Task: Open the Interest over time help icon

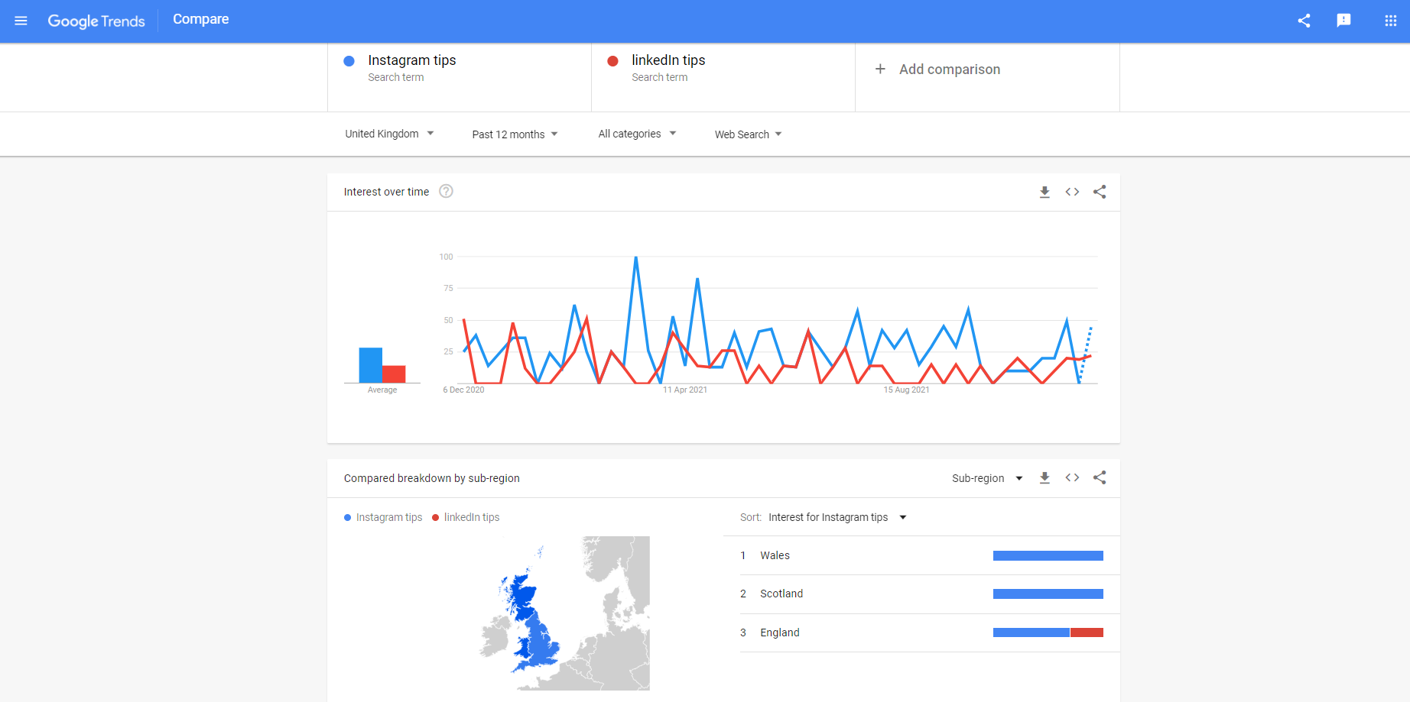Action: coord(447,192)
